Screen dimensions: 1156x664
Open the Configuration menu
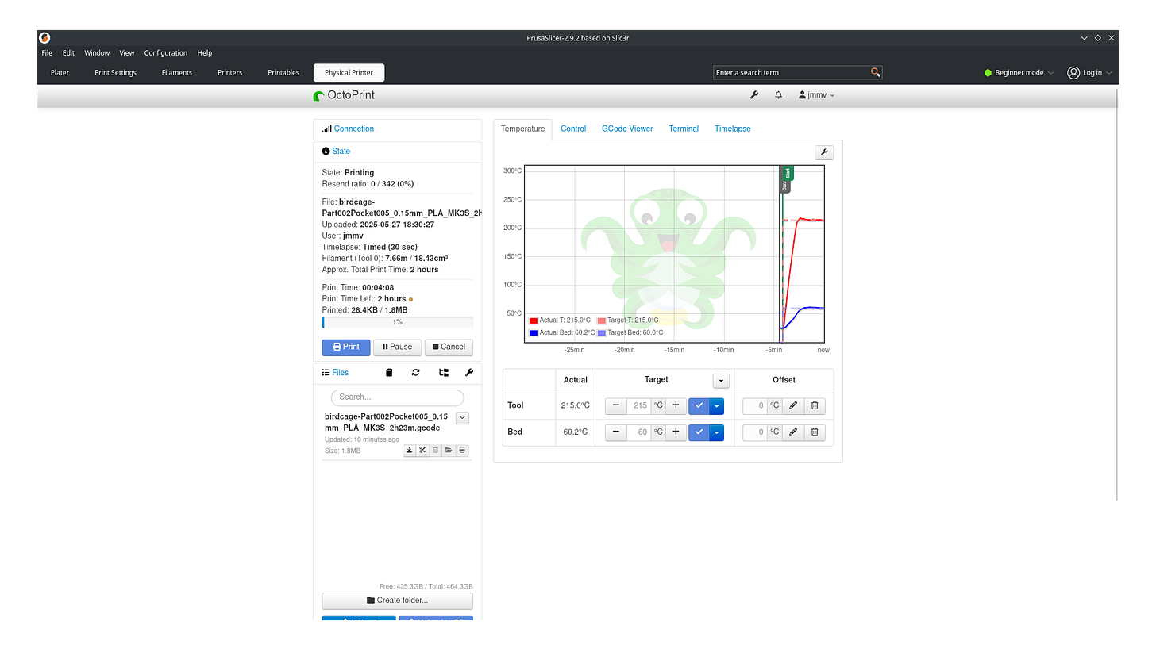(x=166, y=53)
